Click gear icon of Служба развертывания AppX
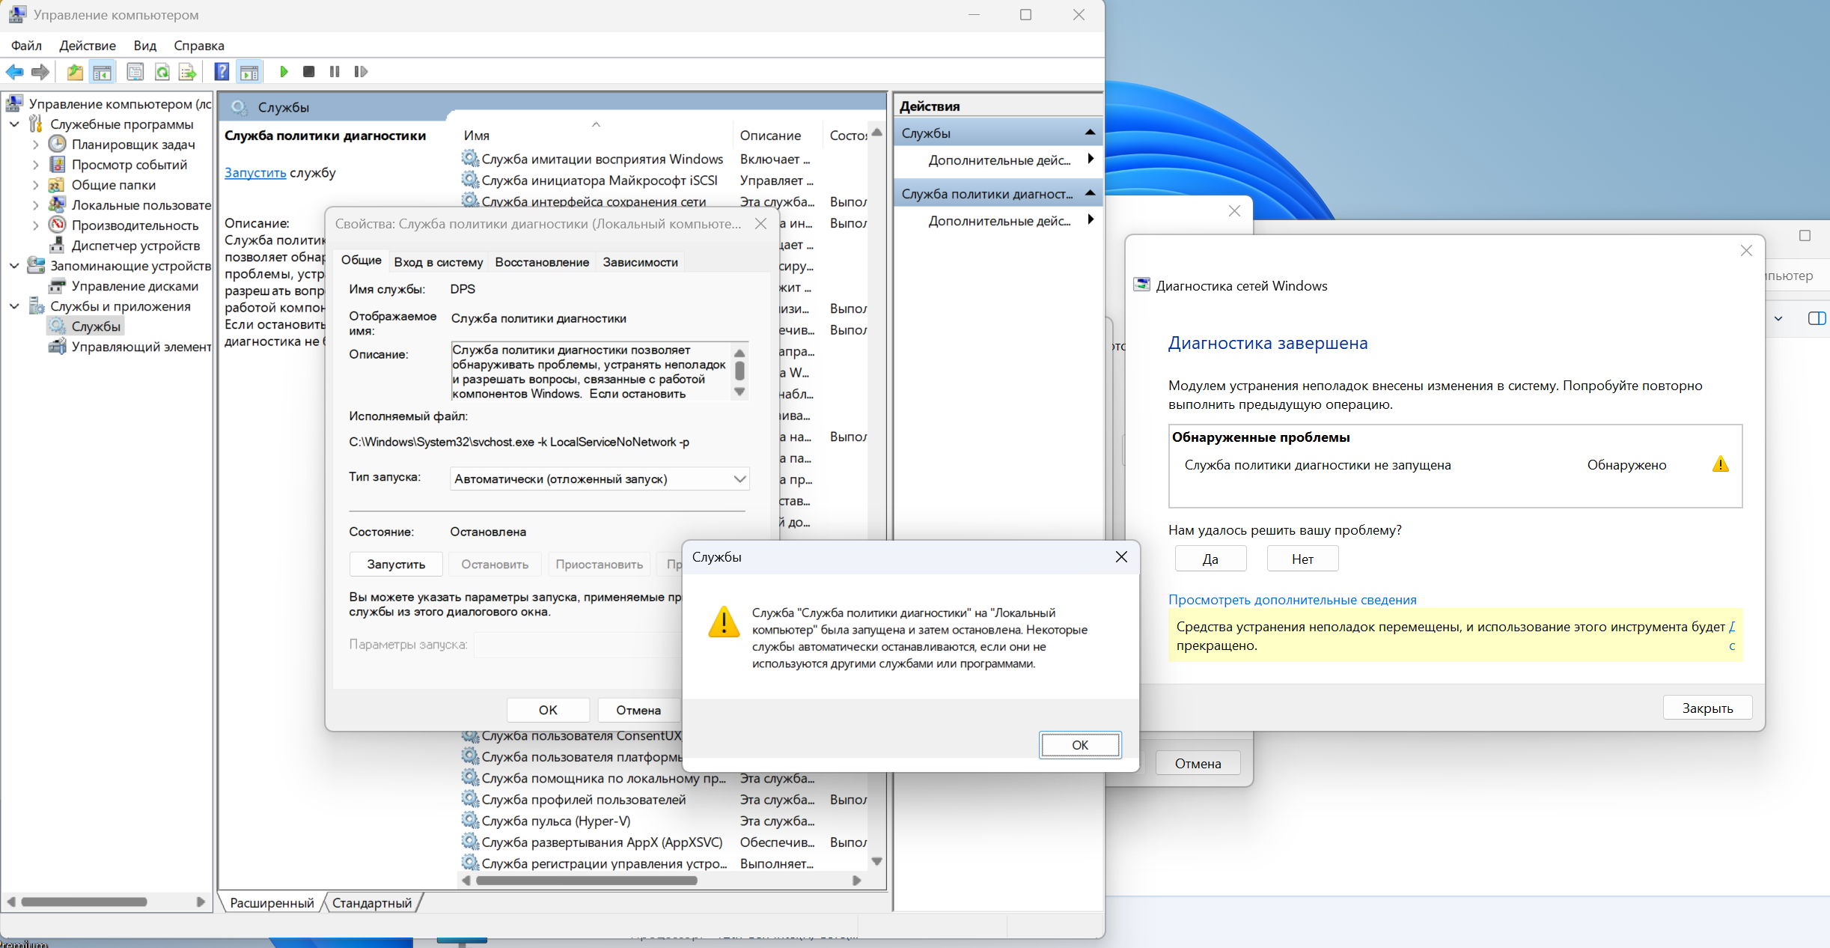 (x=470, y=842)
